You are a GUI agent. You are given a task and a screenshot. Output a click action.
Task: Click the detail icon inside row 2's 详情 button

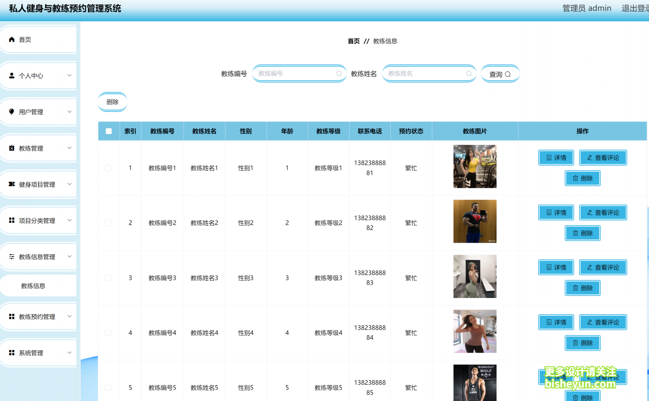(x=548, y=212)
